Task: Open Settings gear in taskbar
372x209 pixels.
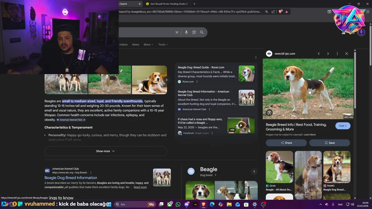Action: (x=255, y=204)
